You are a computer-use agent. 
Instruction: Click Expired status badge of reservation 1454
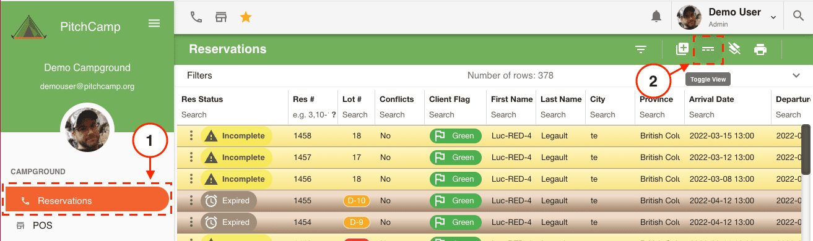[x=228, y=222]
